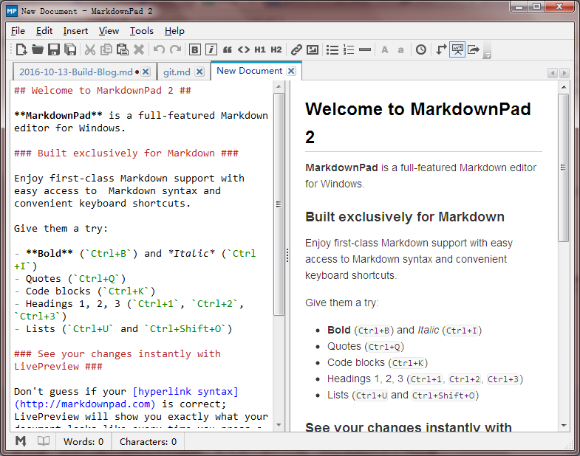Viewport: 580px width, 456px height.
Task: Click the hyperlink syntax link in editor
Action: pyautogui.click(x=185, y=391)
